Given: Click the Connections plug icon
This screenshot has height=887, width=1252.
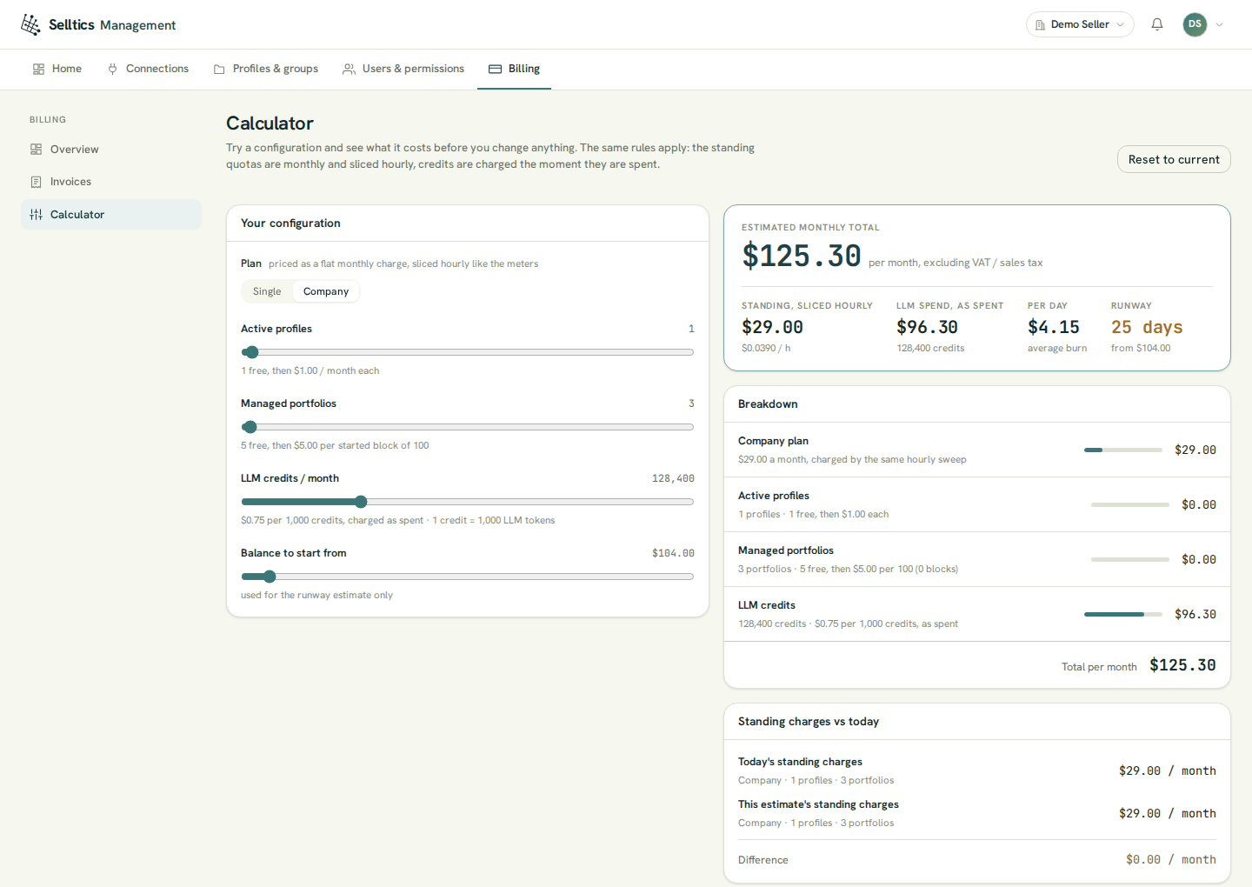Looking at the screenshot, I should click(x=112, y=69).
